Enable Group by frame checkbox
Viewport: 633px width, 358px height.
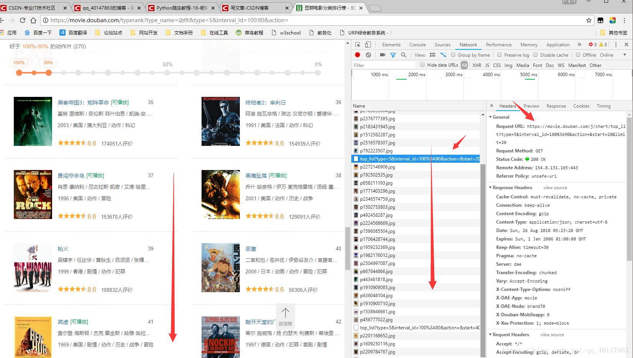pyautogui.click(x=453, y=55)
